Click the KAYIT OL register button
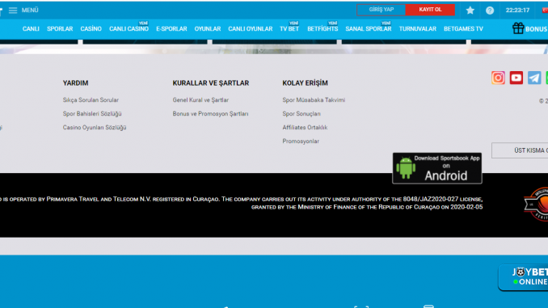The height and width of the screenshot is (308, 548). pos(430,10)
